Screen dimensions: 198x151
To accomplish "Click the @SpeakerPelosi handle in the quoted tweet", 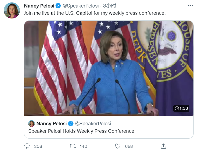I will pyautogui.click(x=93, y=124).
